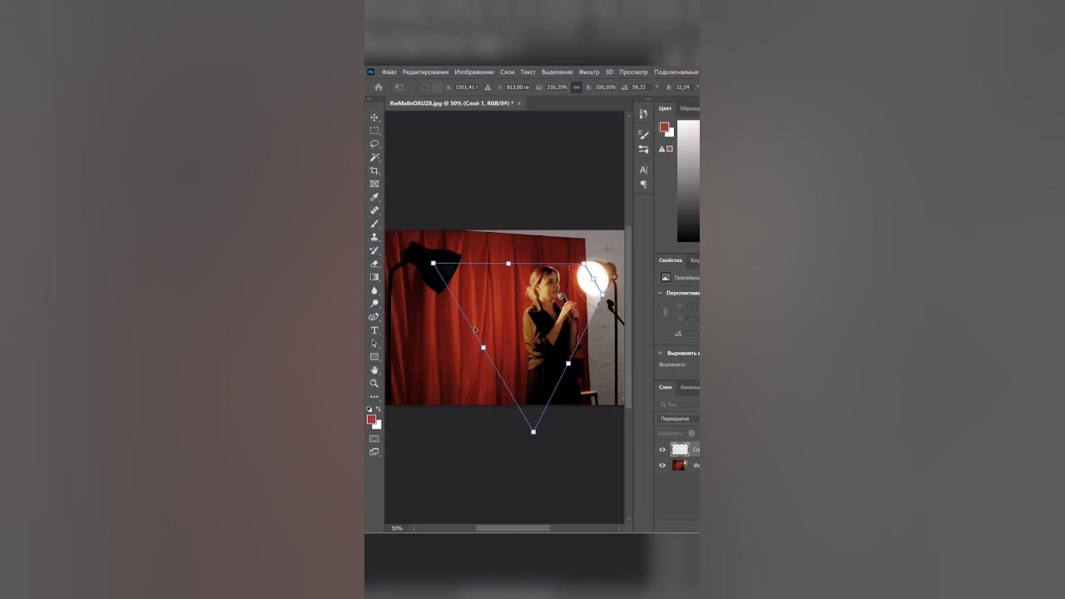Click the foreground color swatch in toolbar
This screenshot has width=1065, height=599.
(371, 420)
